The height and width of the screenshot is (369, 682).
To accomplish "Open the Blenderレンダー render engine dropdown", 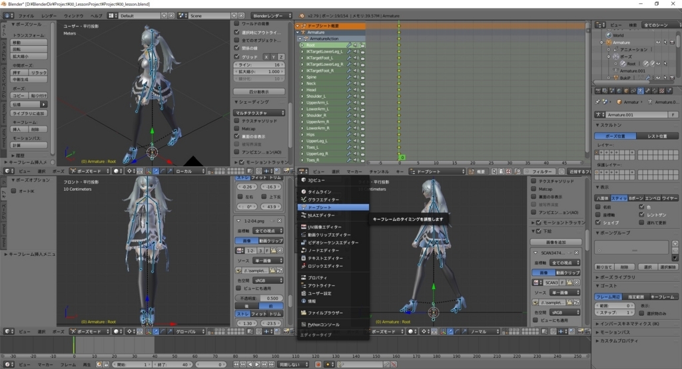I will click(x=270, y=15).
